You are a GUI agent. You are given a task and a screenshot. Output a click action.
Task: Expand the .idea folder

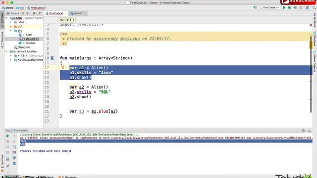[x=11, y=22]
